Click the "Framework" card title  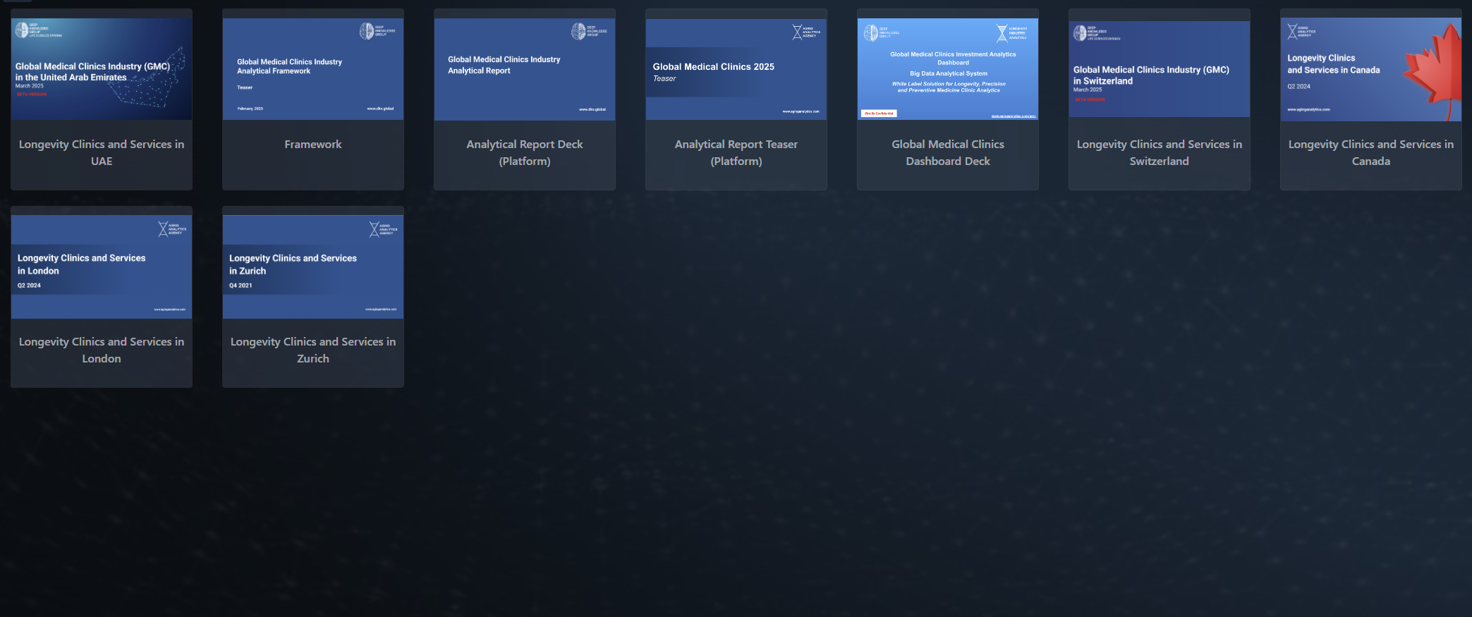[x=313, y=145]
